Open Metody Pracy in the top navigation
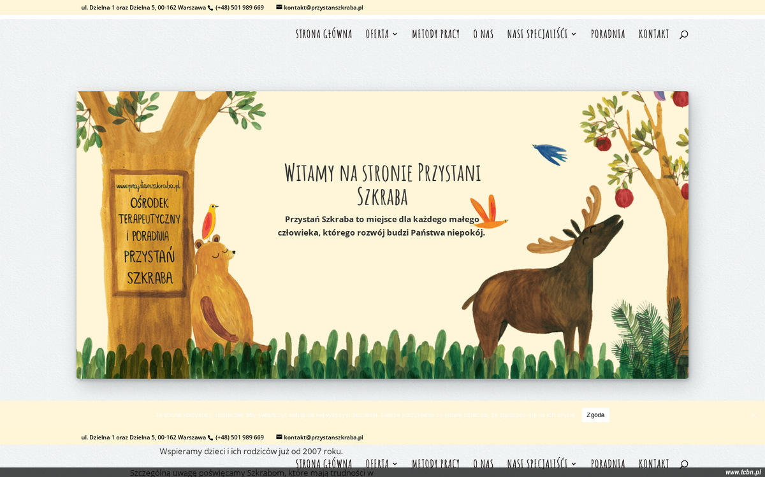765x477 pixels. 436,34
